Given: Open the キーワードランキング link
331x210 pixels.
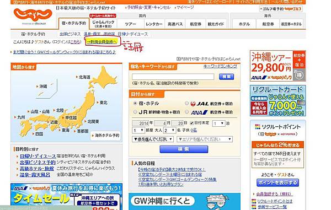Looking at the screenshot, I should click(x=220, y=66).
